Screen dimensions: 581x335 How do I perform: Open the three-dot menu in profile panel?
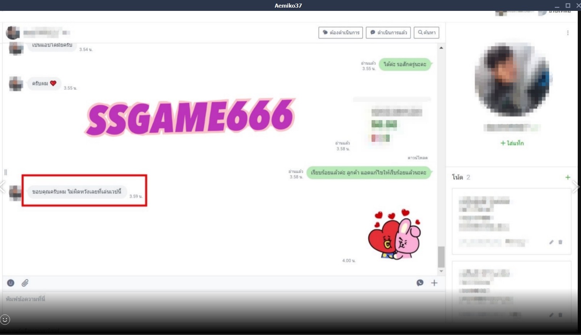[x=568, y=33]
